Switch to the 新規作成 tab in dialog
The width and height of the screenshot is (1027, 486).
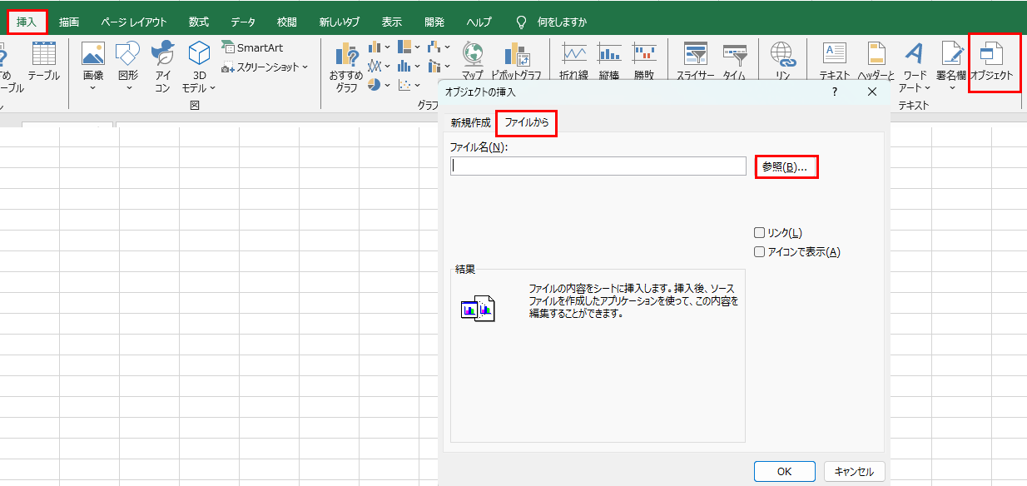pyautogui.click(x=470, y=122)
